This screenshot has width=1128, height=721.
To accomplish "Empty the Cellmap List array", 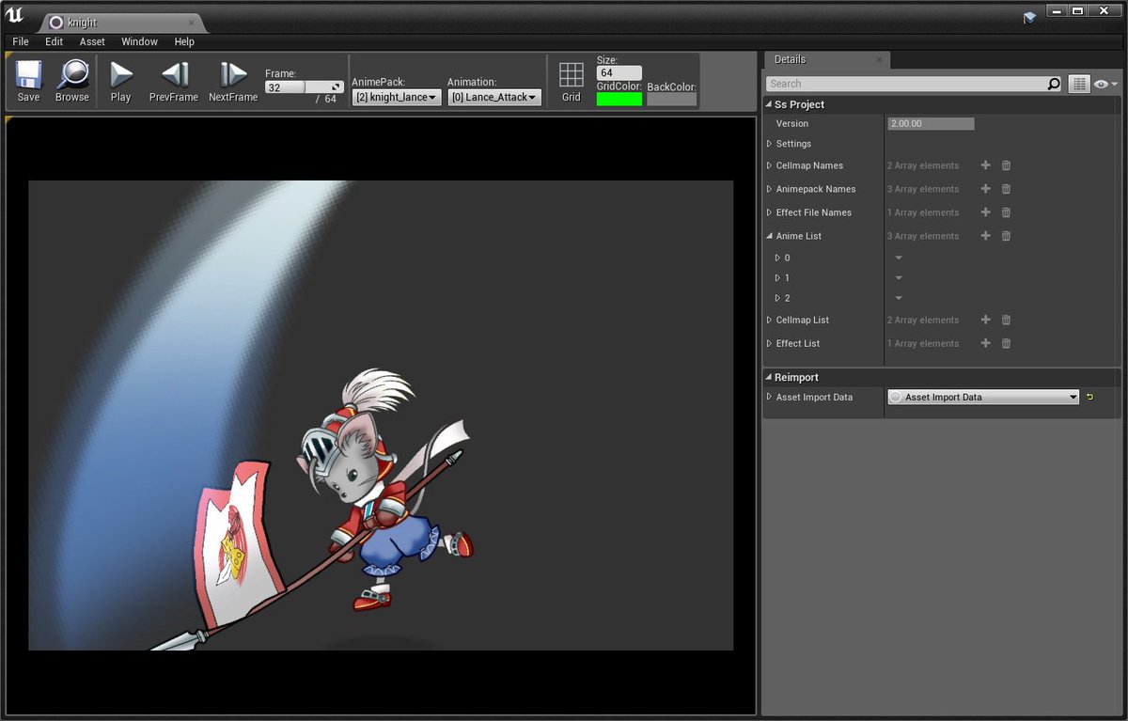I will click(x=1006, y=320).
